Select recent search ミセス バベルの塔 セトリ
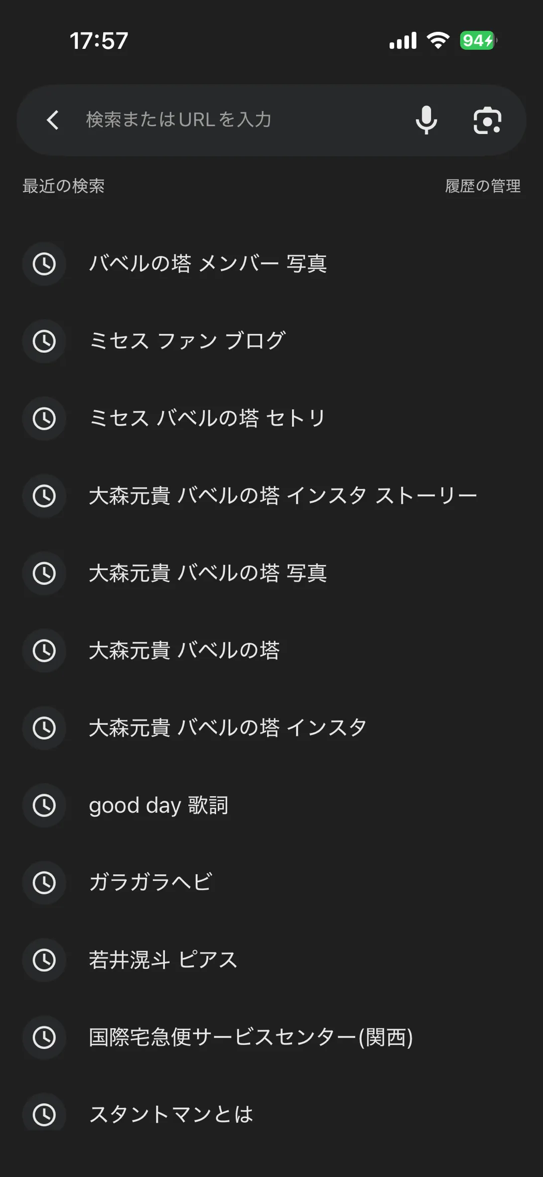The height and width of the screenshot is (1177, 543). click(x=271, y=418)
